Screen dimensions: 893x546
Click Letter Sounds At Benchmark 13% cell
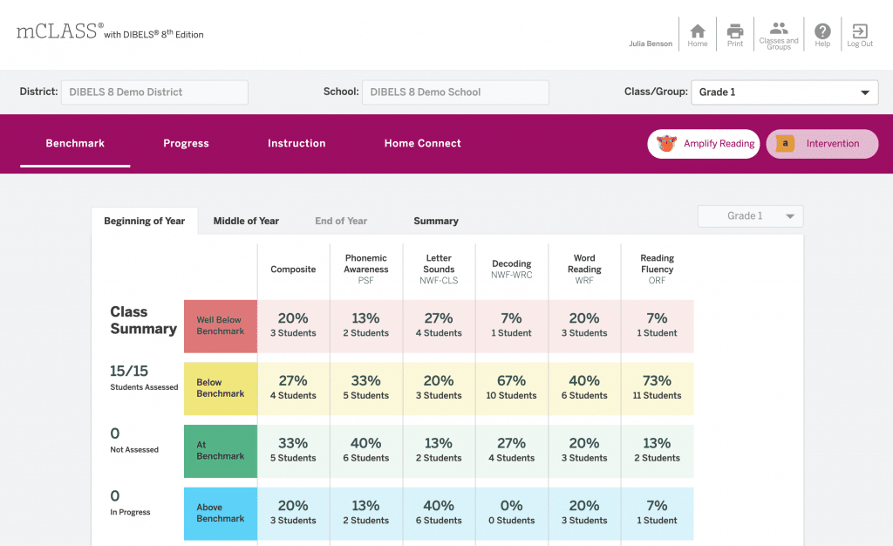point(439,452)
